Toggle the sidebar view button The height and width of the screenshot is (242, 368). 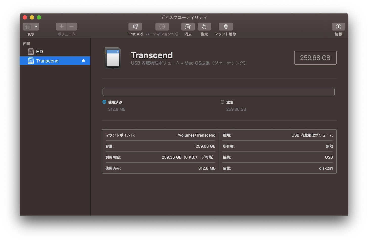tap(28, 27)
